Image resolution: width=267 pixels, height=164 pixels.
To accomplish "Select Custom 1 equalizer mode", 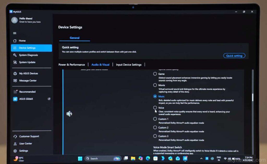I will coord(155,119).
